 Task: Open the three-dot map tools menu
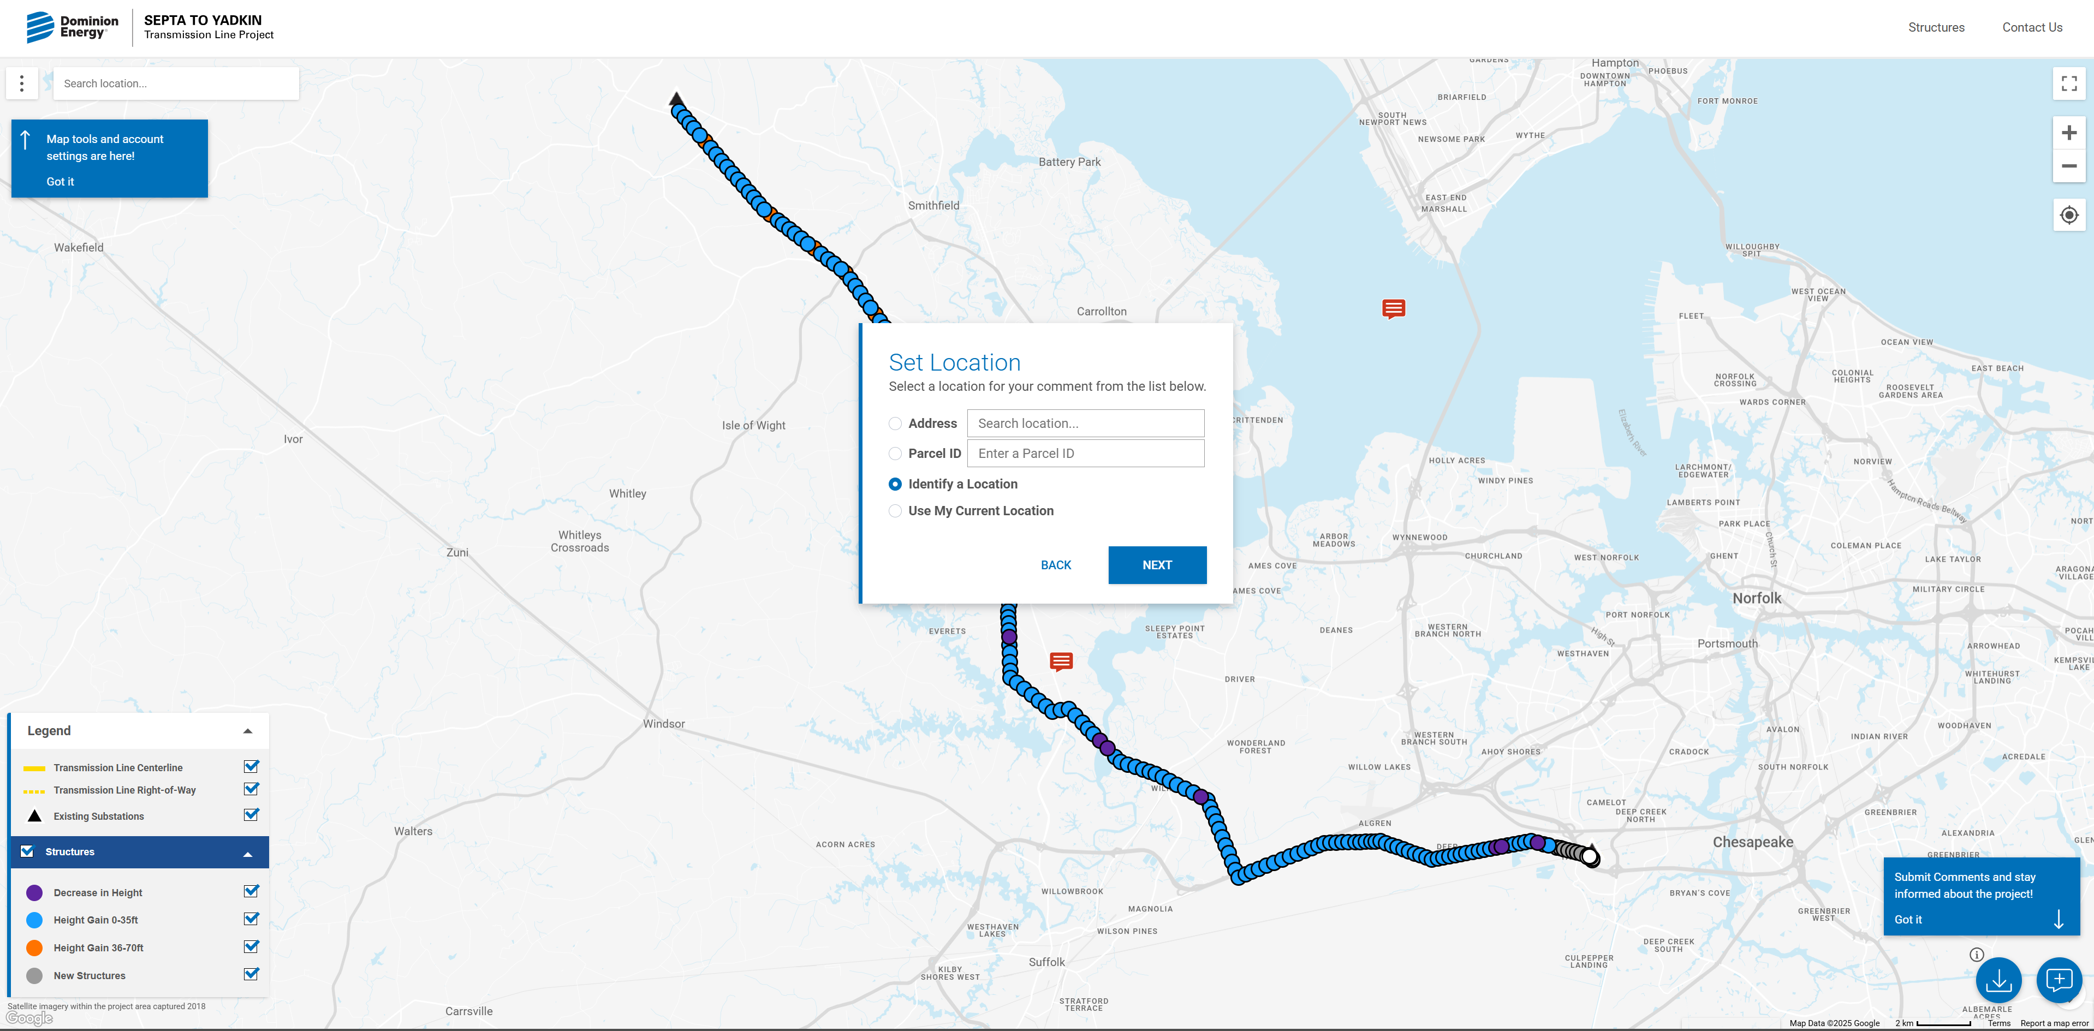(x=22, y=83)
